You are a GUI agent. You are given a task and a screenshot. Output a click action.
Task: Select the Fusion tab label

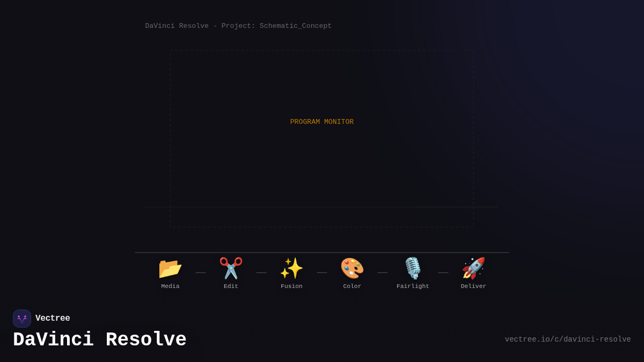click(x=291, y=286)
